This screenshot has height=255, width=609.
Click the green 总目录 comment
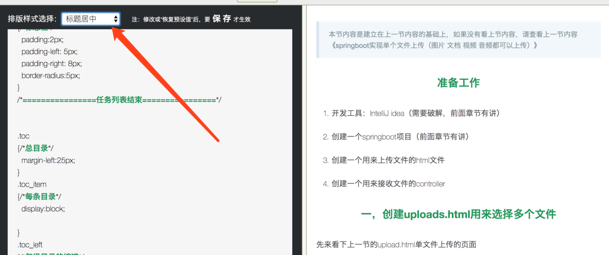click(37, 148)
